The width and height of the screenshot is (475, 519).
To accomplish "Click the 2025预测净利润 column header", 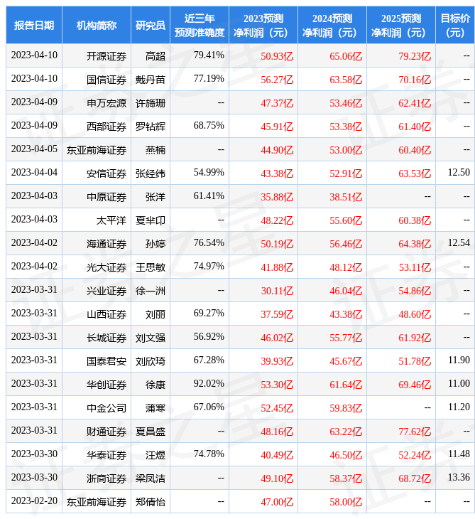I will point(400,25).
